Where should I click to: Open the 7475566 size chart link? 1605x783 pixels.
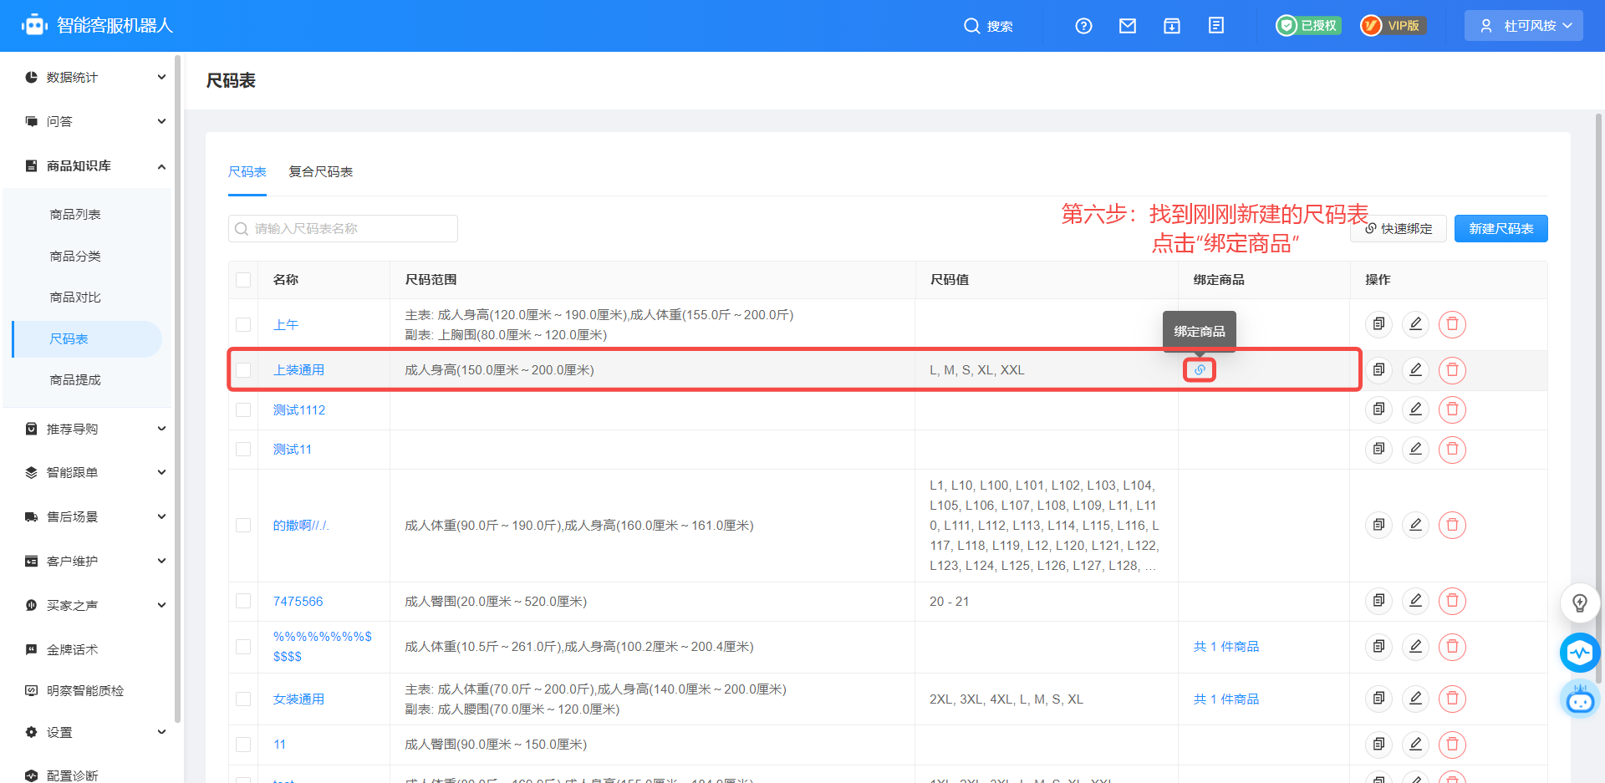(298, 601)
